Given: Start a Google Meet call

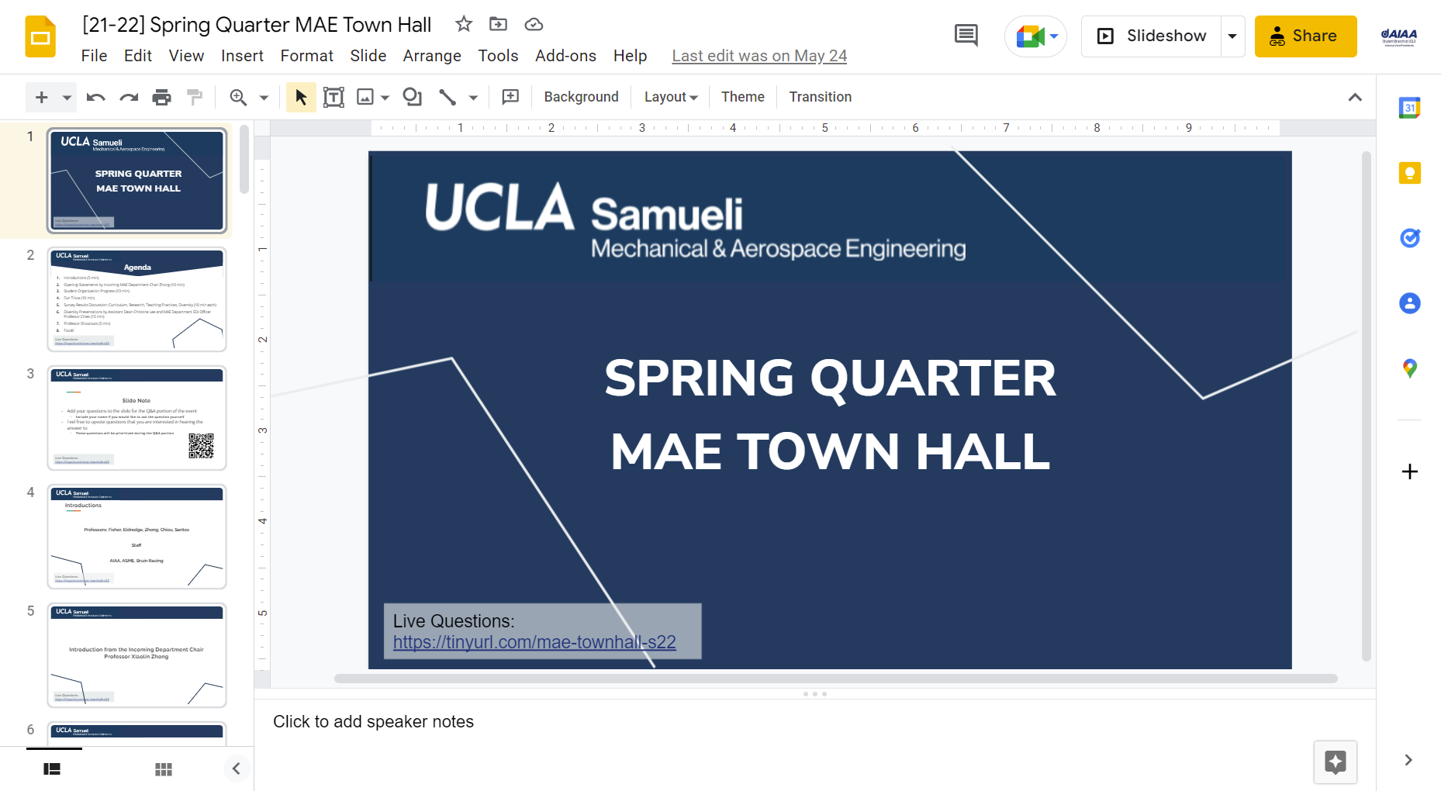Looking at the screenshot, I should point(1029,36).
